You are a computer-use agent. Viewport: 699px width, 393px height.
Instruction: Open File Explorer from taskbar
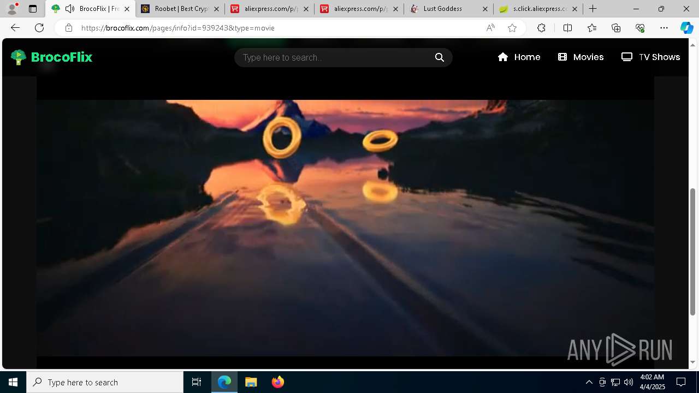[x=251, y=382]
